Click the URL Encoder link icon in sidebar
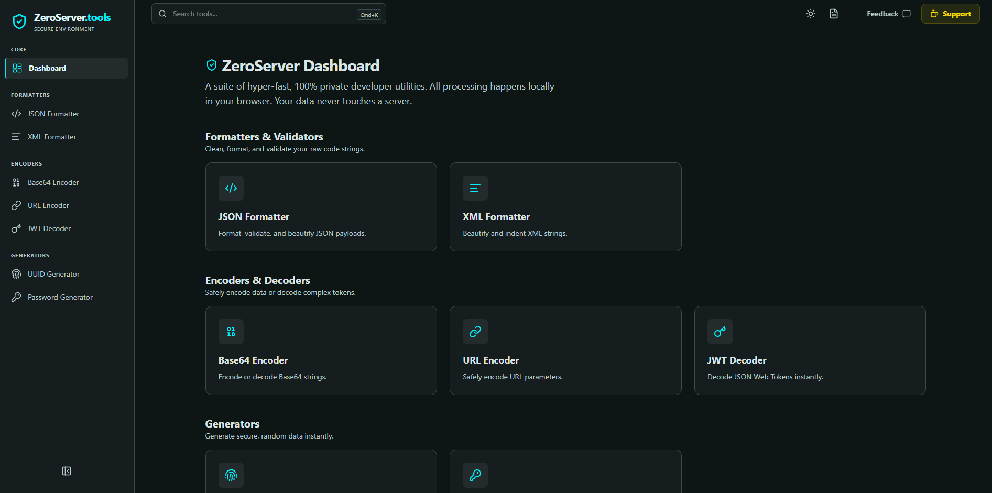992x493 pixels. pos(16,205)
